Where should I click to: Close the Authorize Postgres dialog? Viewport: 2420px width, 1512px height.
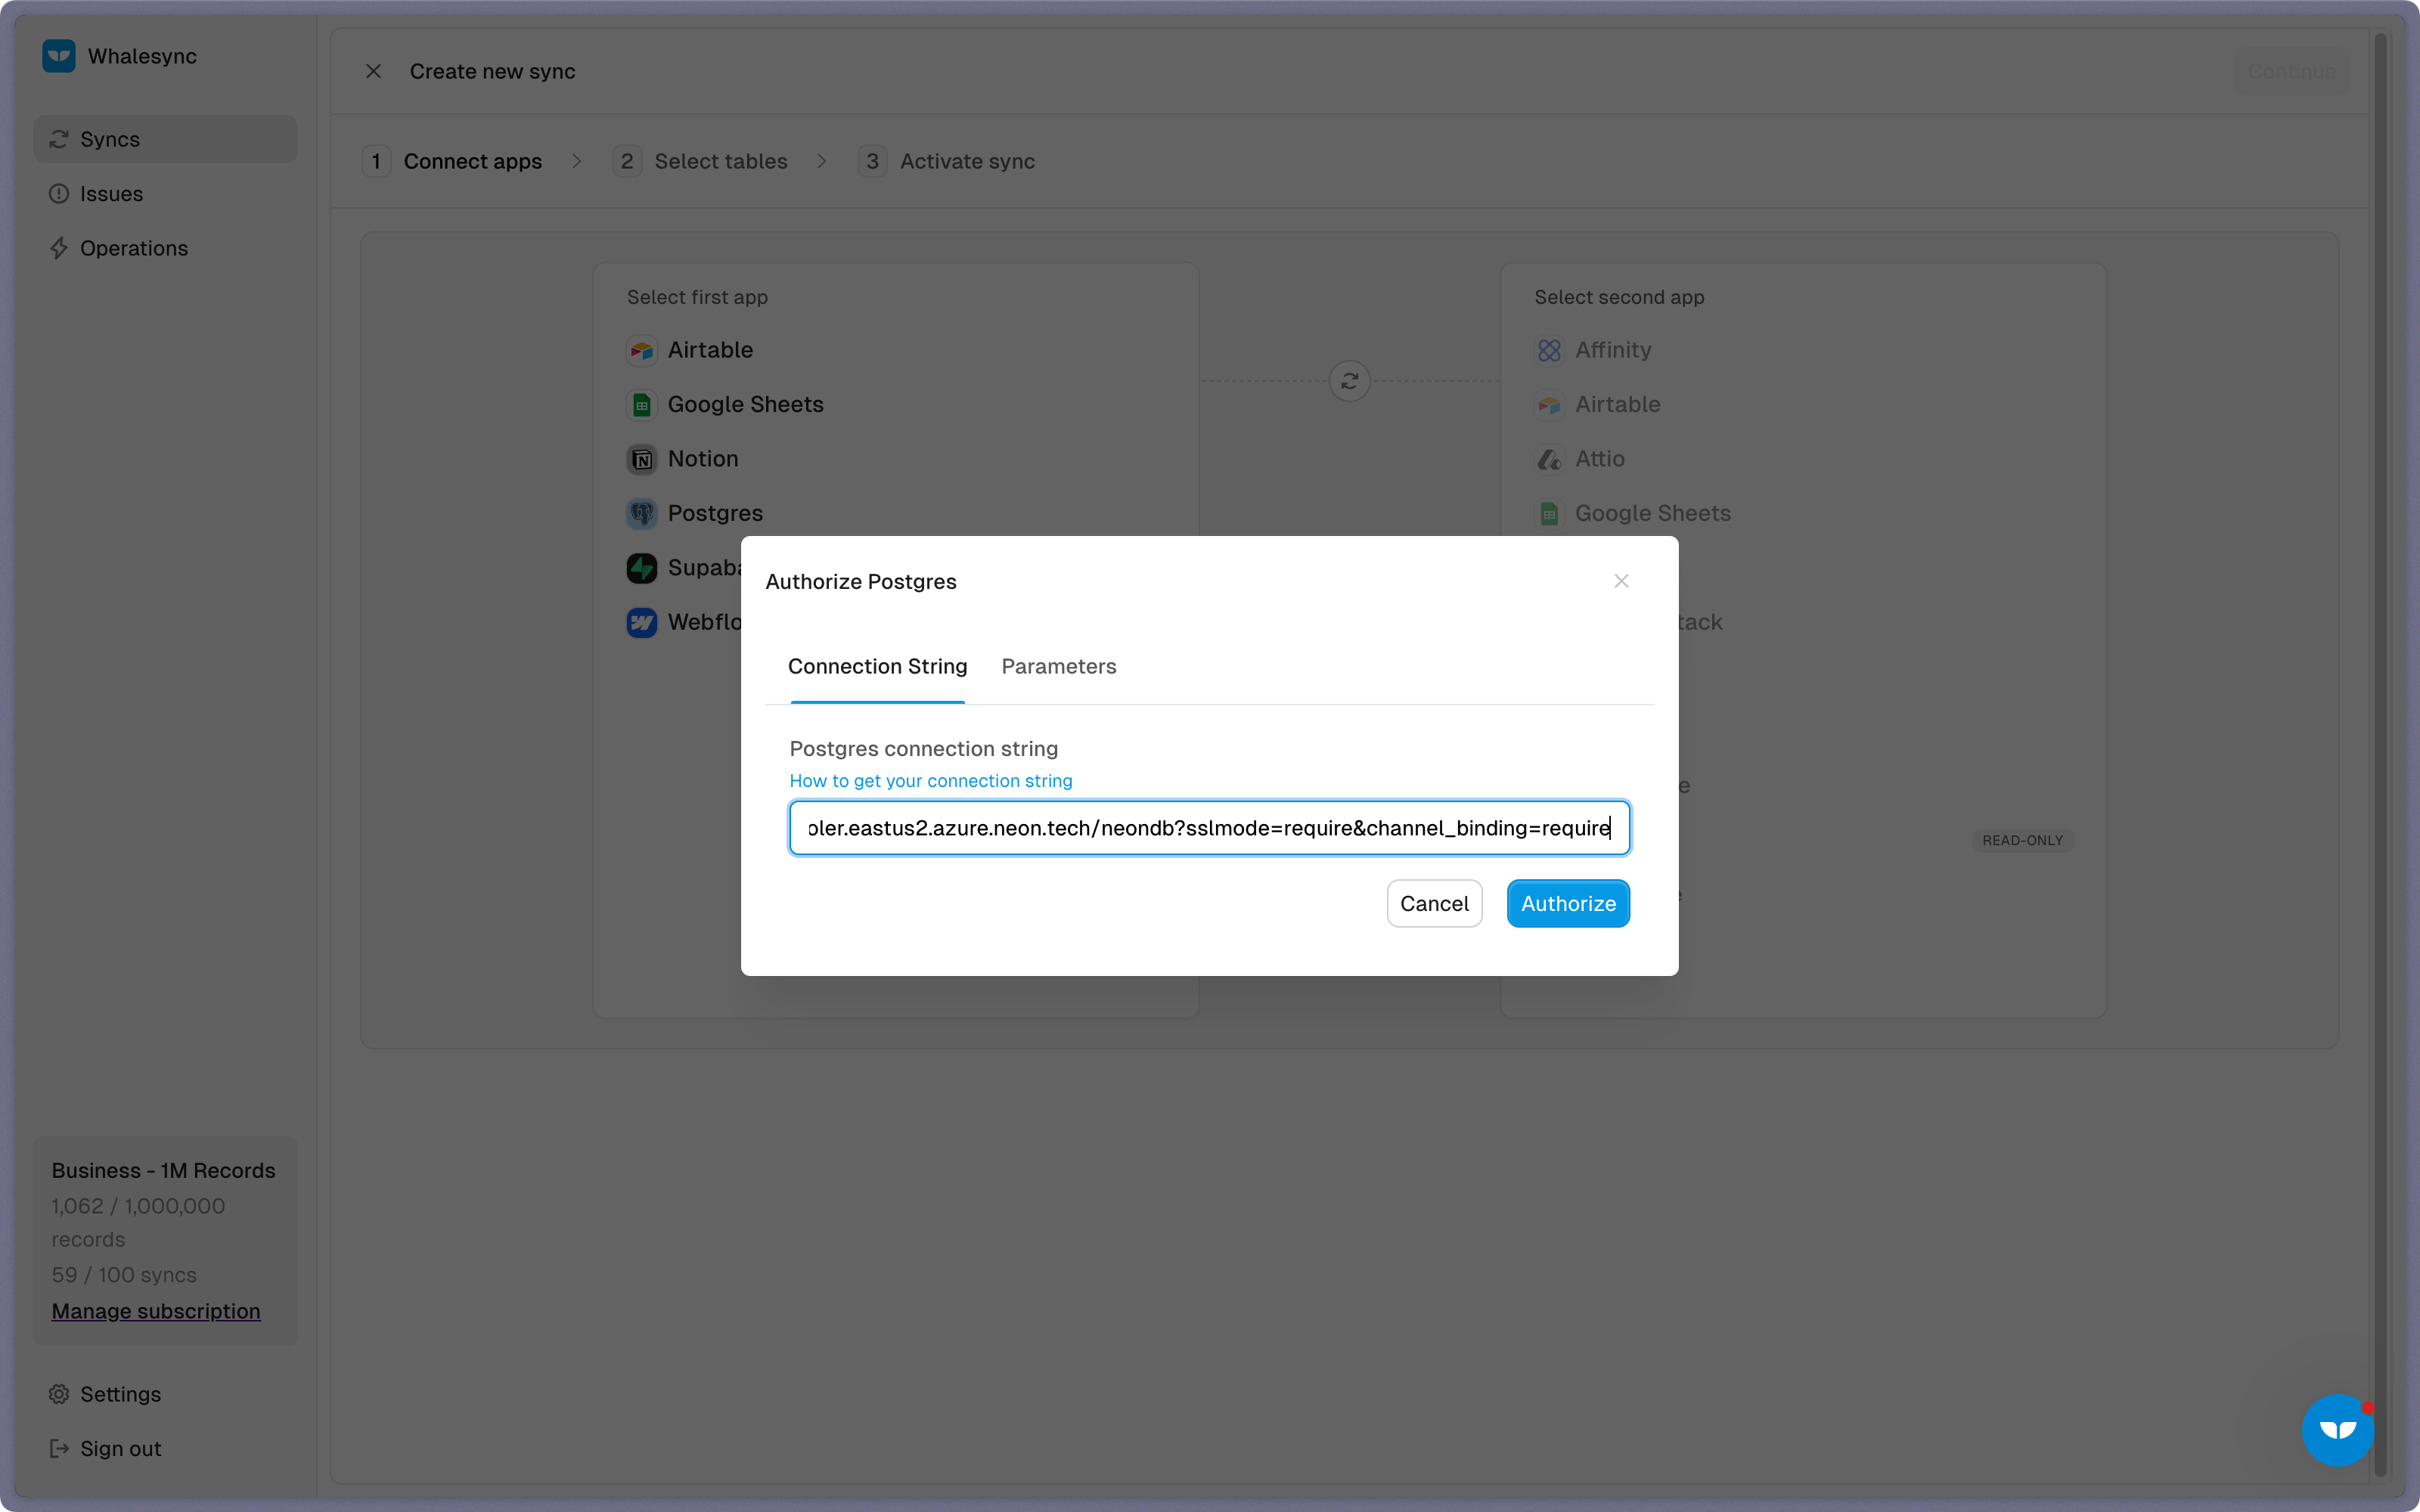(x=1621, y=581)
